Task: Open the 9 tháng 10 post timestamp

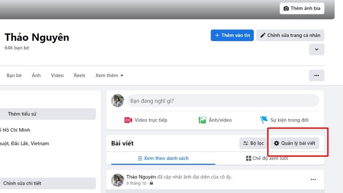Action: 136,183
